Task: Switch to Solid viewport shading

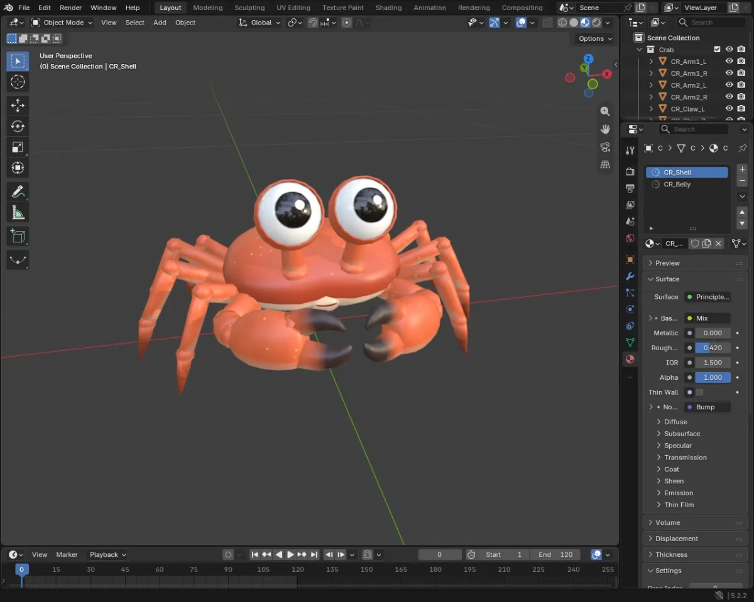Action: click(574, 23)
